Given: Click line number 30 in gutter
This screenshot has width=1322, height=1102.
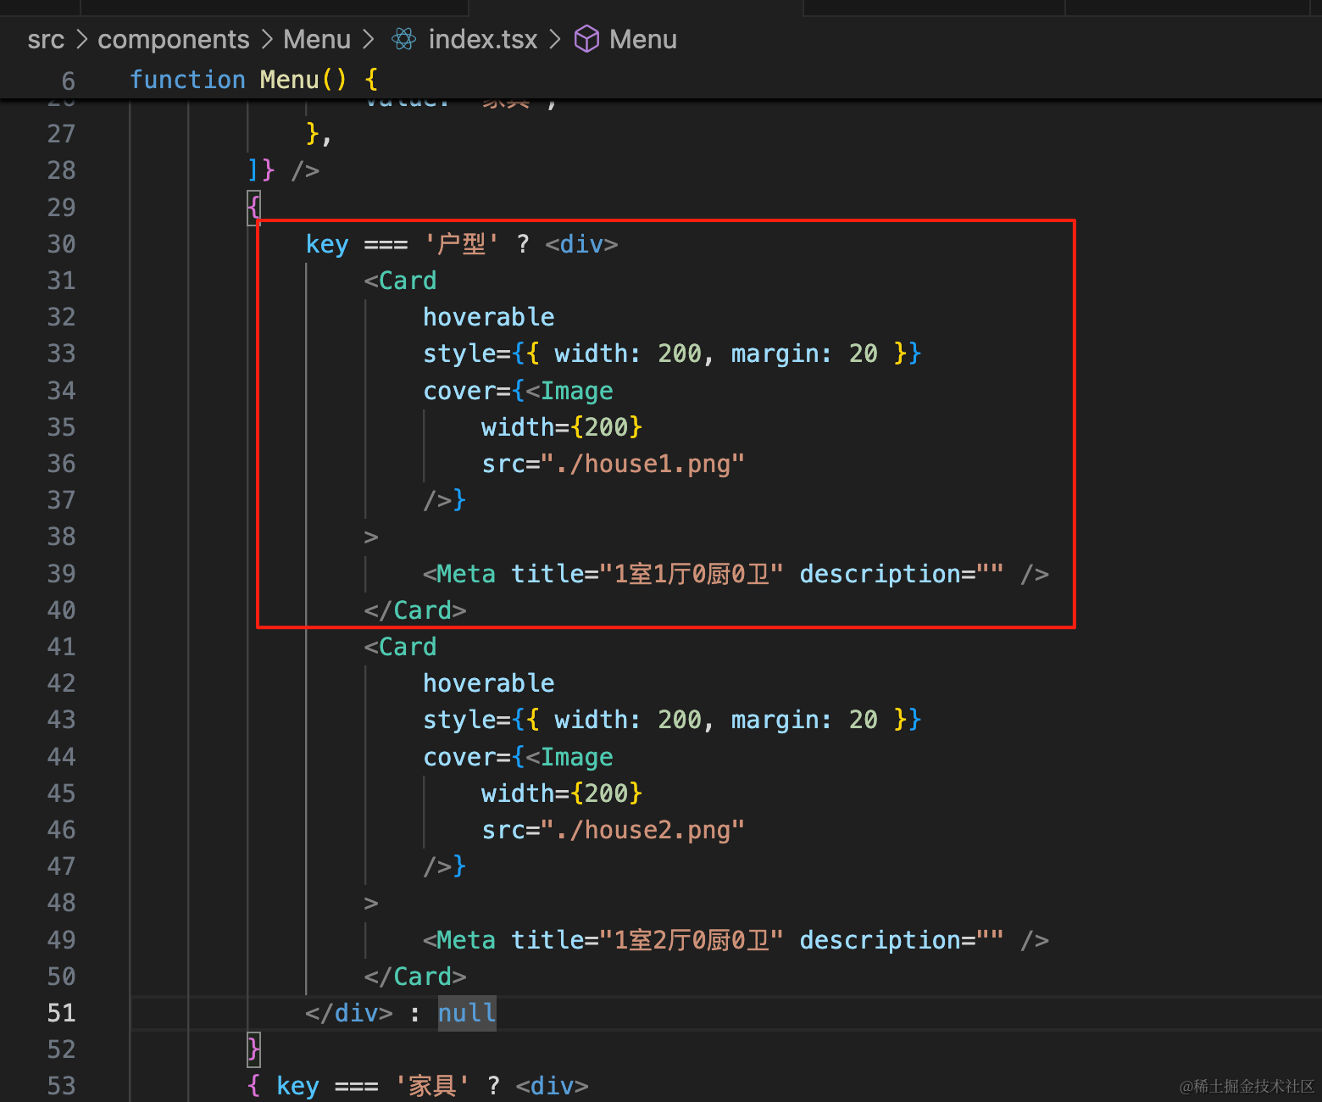Looking at the screenshot, I should [61, 244].
